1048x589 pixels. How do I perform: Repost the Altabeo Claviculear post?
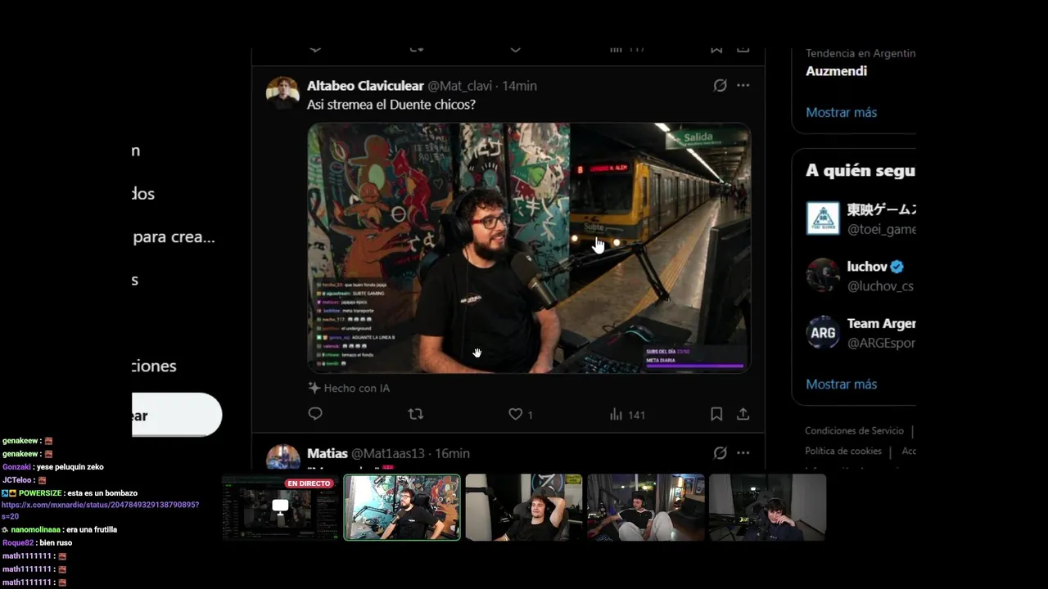(416, 414)
